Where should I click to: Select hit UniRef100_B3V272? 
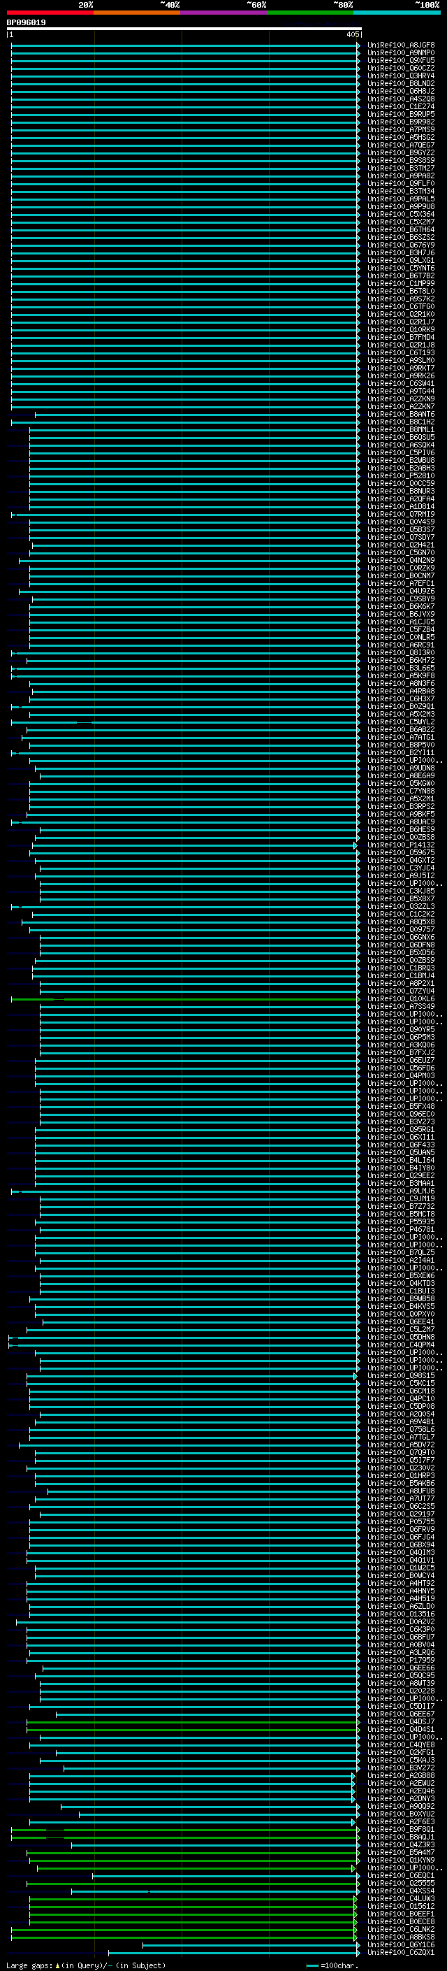[401, 1768]
